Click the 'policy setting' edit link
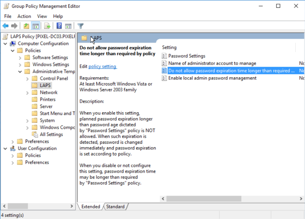Viewport: 305px width, 219px height. [x=102, y=66]
